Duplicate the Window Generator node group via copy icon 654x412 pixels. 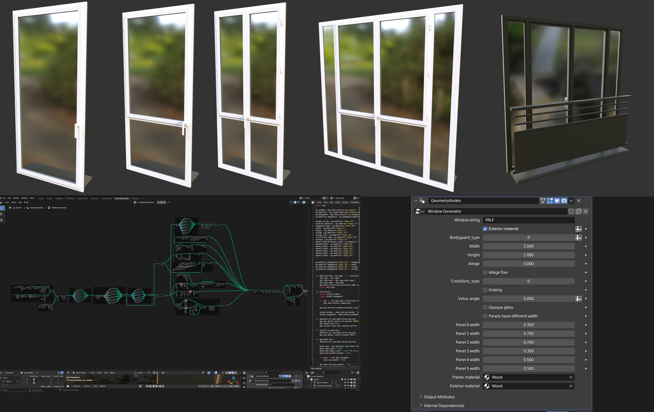578,211
